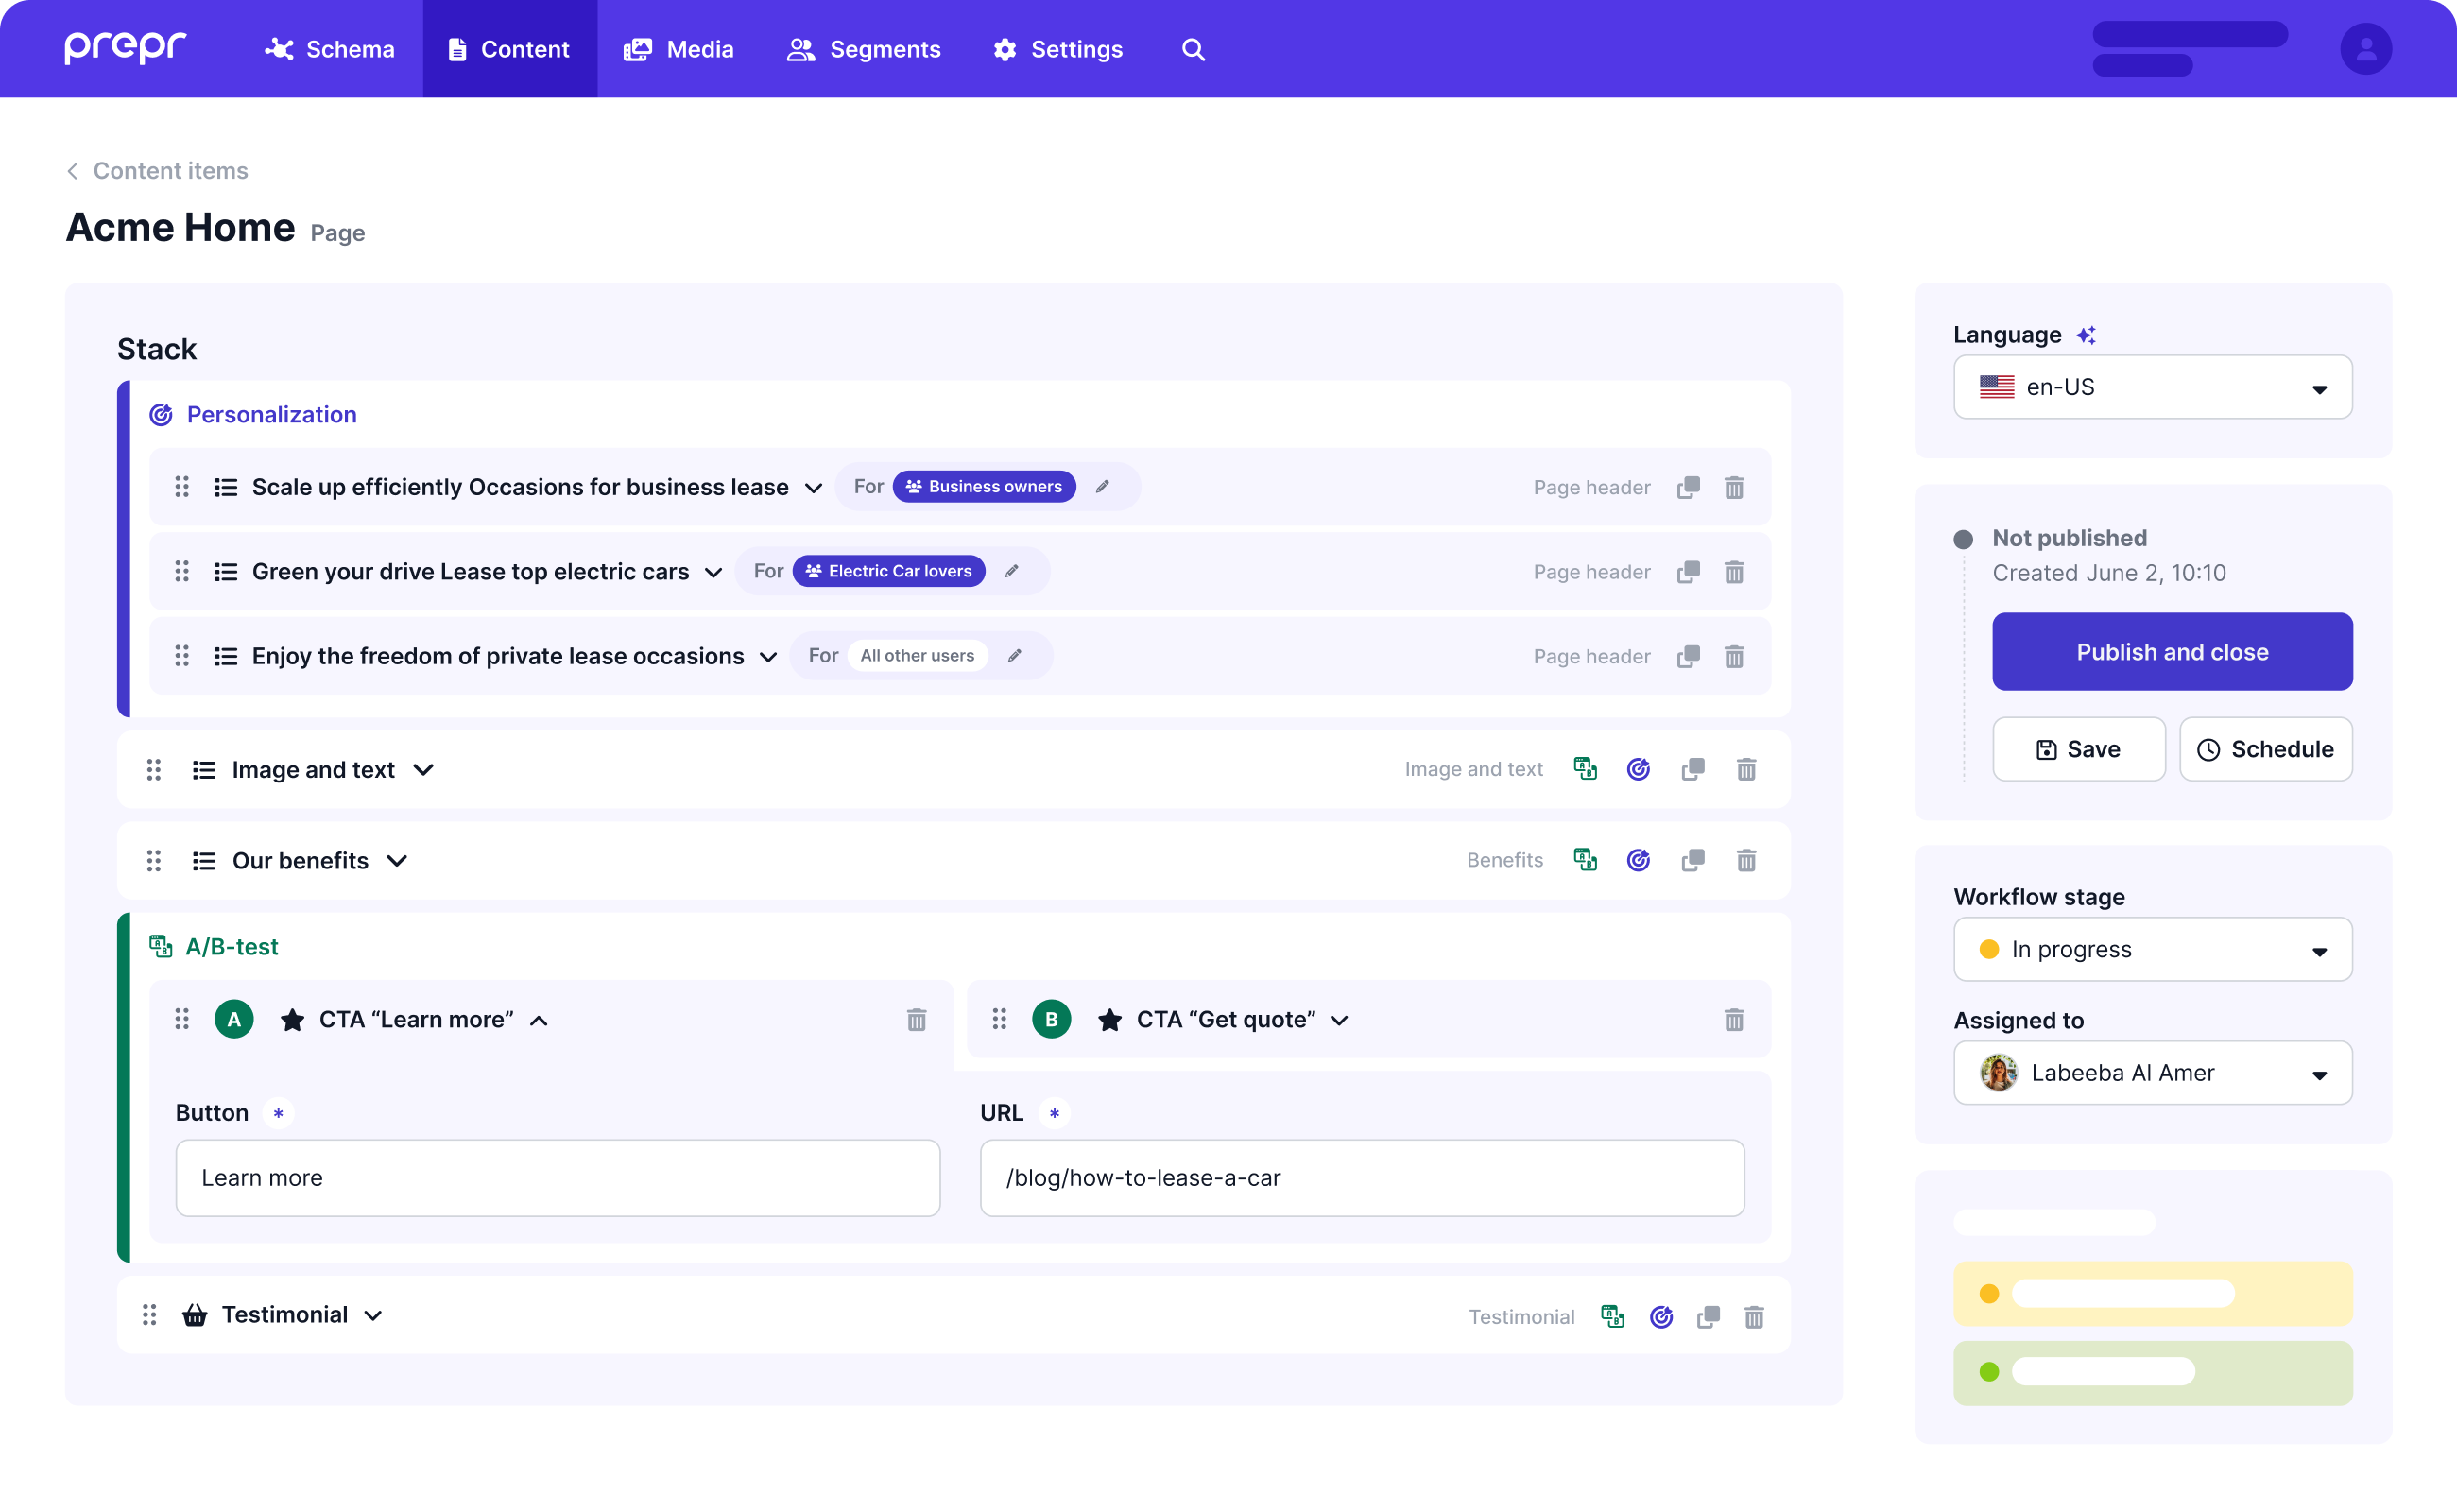Click the drag handle of the Testimonial row
The width and height of the screenshot is (2457, 1512).
(149, 1314)
